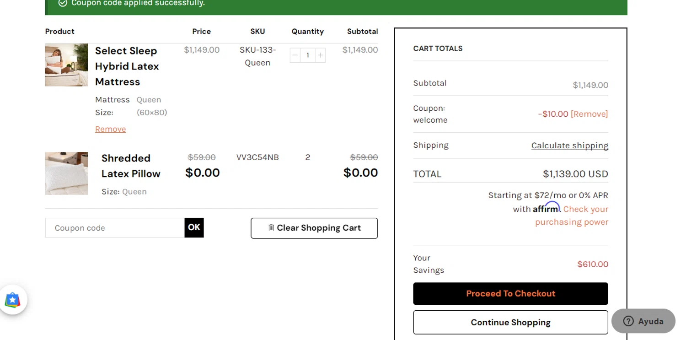Open Calculate shipping link
This screenshot has width=686, height=340.
tap(570, 146)
